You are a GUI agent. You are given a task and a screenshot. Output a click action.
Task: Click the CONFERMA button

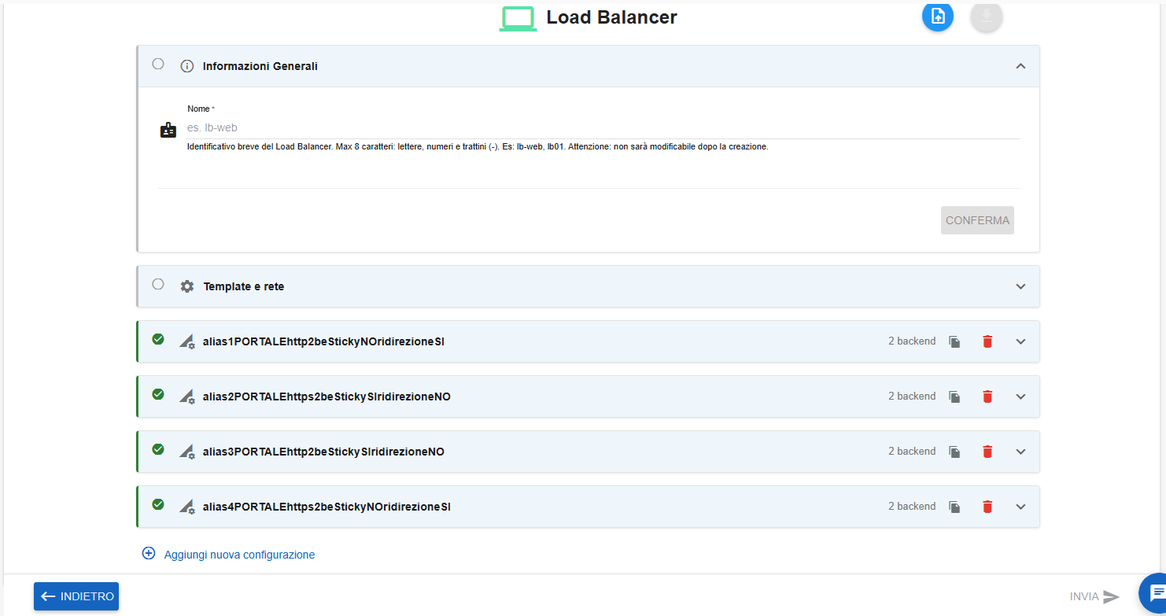(x=977, y=220)
